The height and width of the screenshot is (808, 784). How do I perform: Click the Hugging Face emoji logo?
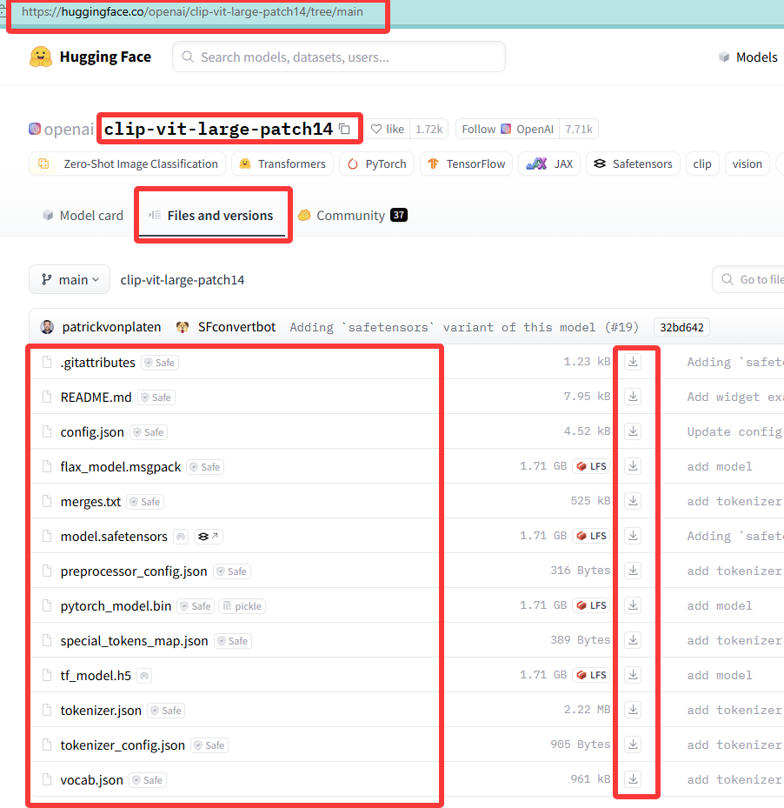[x=41, y=57]
